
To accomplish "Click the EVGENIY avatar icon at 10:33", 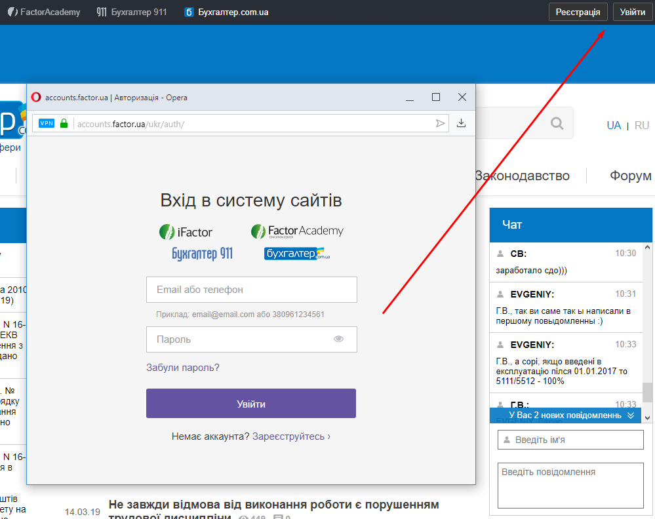I will pyautogui.click(x=500, y=345).
